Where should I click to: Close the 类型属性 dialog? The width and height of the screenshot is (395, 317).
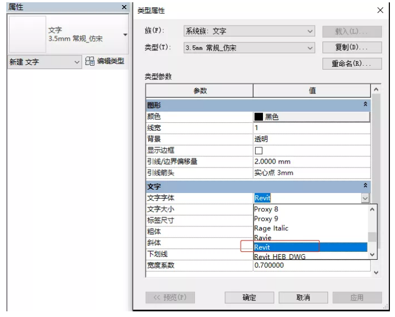click(380, 10)
